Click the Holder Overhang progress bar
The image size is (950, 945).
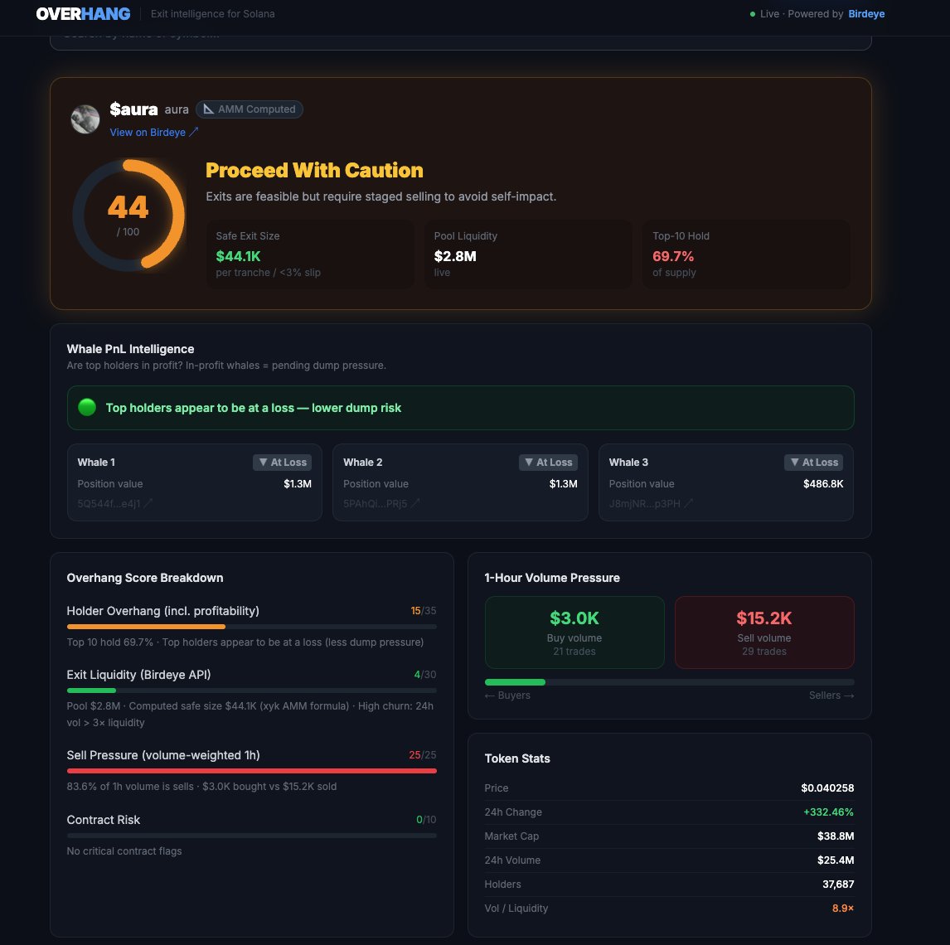[251, 627]
